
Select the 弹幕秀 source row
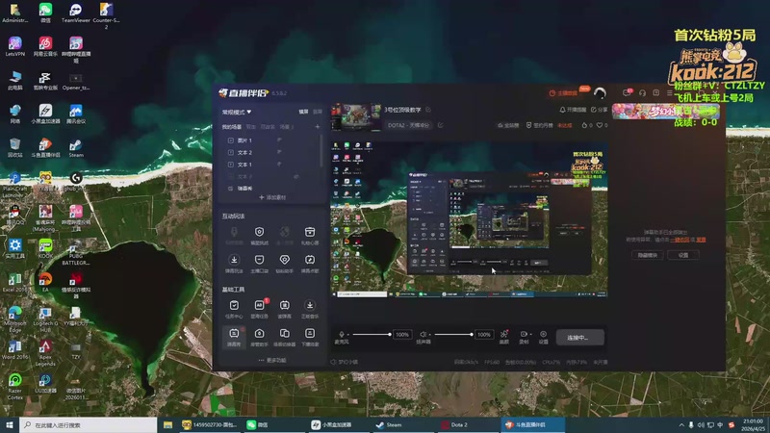pyautogui.click(x=270, y=188)
